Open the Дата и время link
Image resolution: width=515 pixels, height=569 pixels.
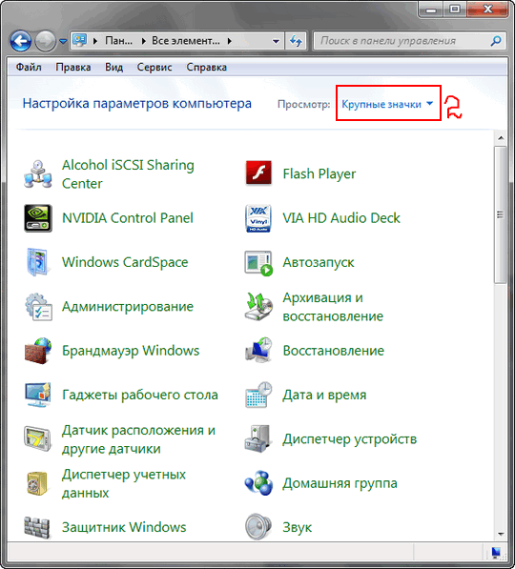tap(324, 395)
